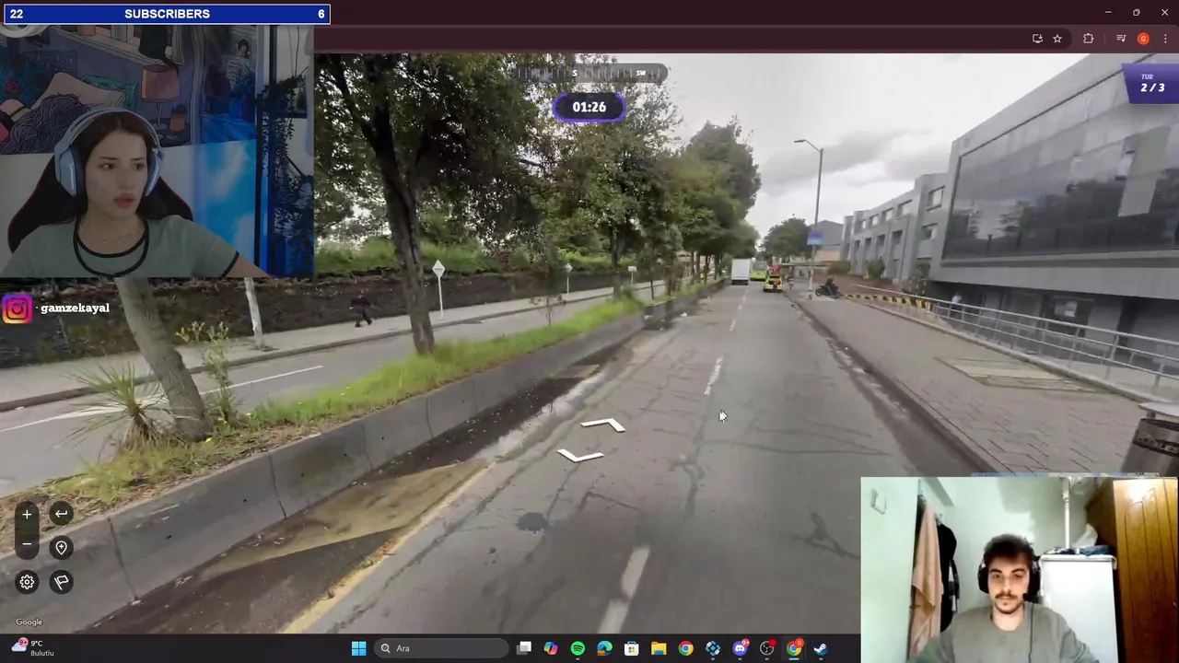The width and height of the screenshot is (1179, 663).
Task: Open the media controls music icon
Action: pos(1121,39)
